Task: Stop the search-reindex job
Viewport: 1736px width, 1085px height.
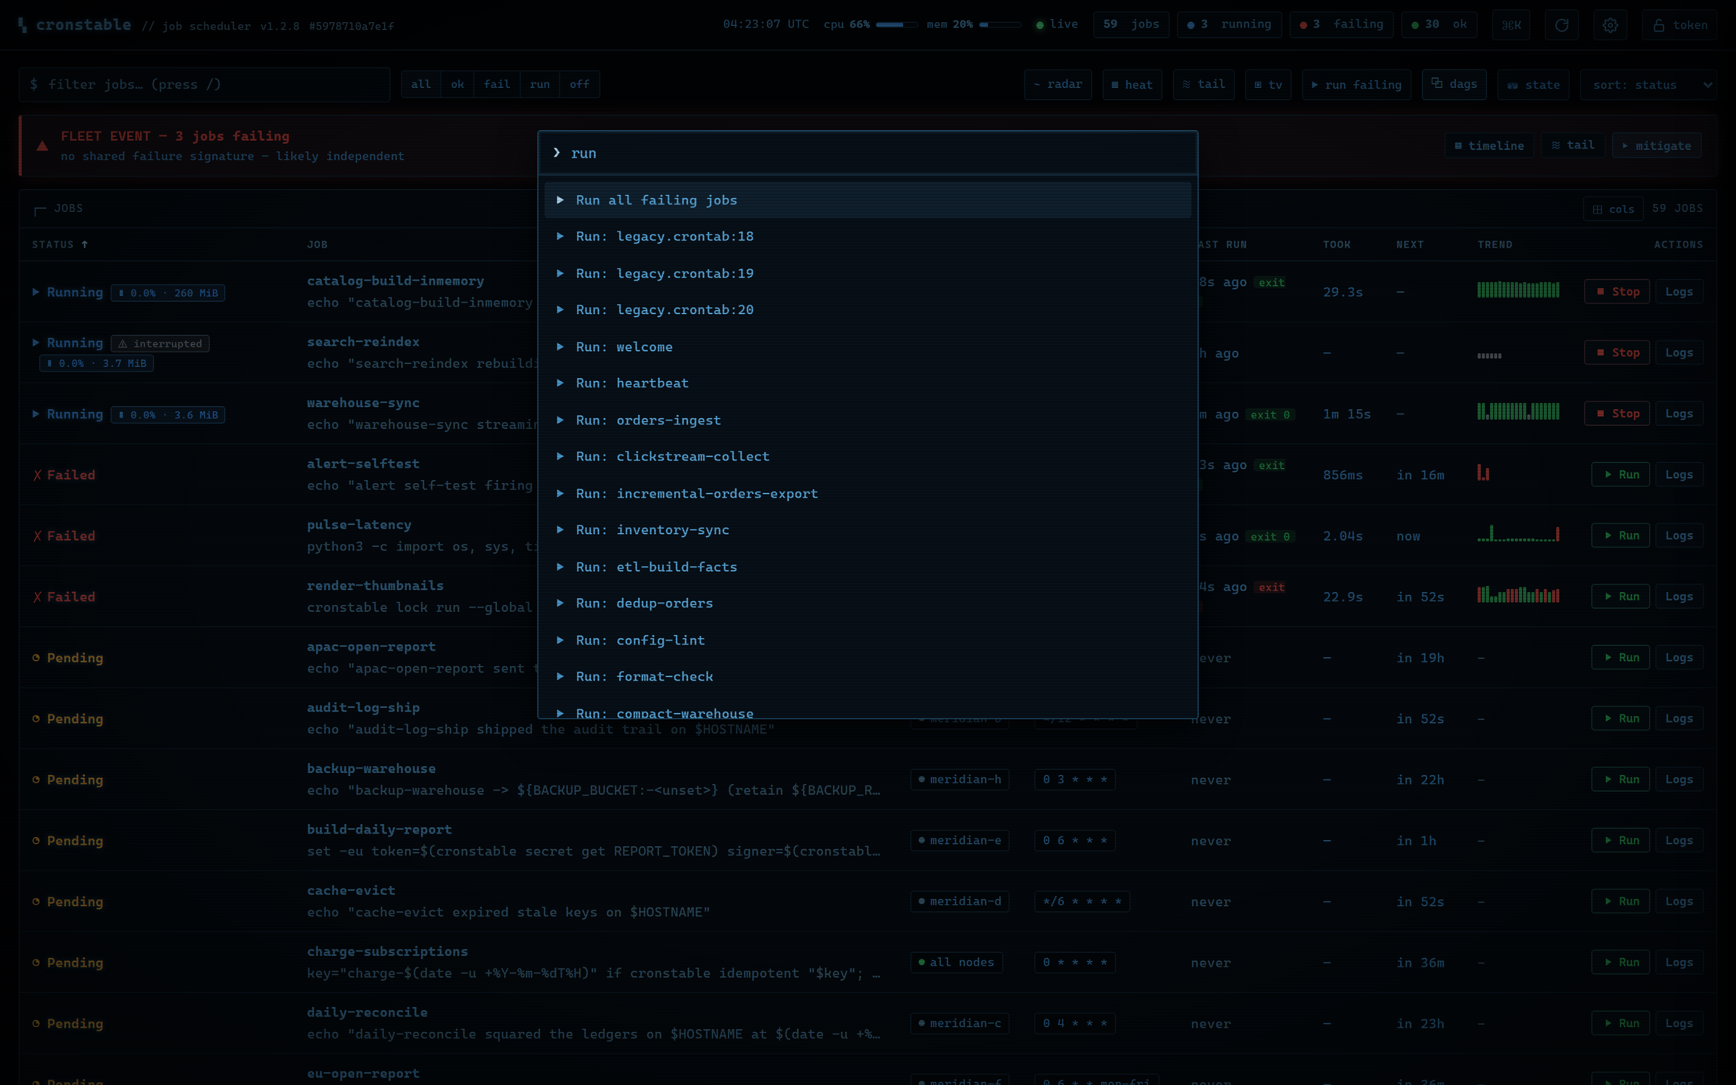Action: pos(1617,353)
